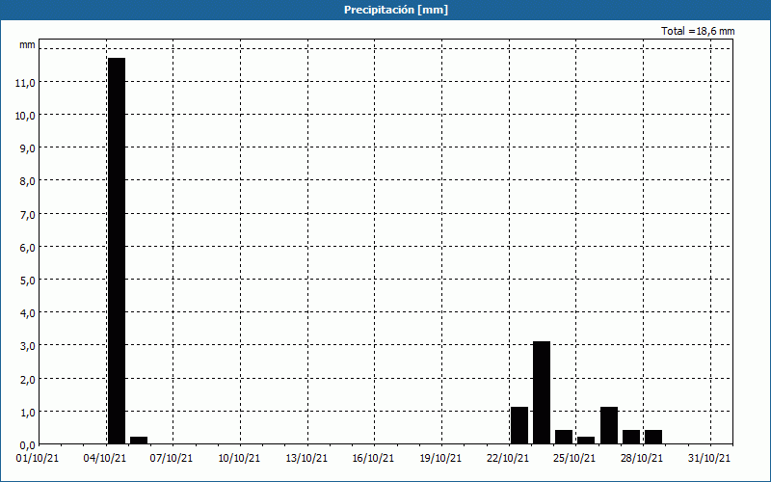Viewport: 771px width, 482px height.
Task: Select the '10,0' y-axis label
Action: click(25, 116)
